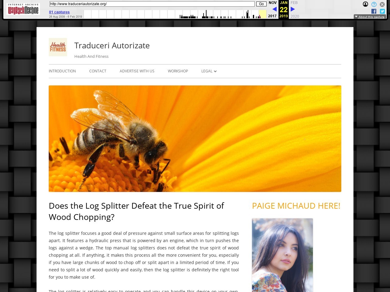Viewport: 390px width, 292px height.
Task: Open the WORKSHOP page
Action: click(x=178, y=71)
